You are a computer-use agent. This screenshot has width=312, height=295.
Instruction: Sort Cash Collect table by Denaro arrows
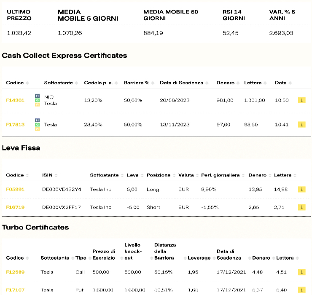pyautogui.click(x=238, y=83)
